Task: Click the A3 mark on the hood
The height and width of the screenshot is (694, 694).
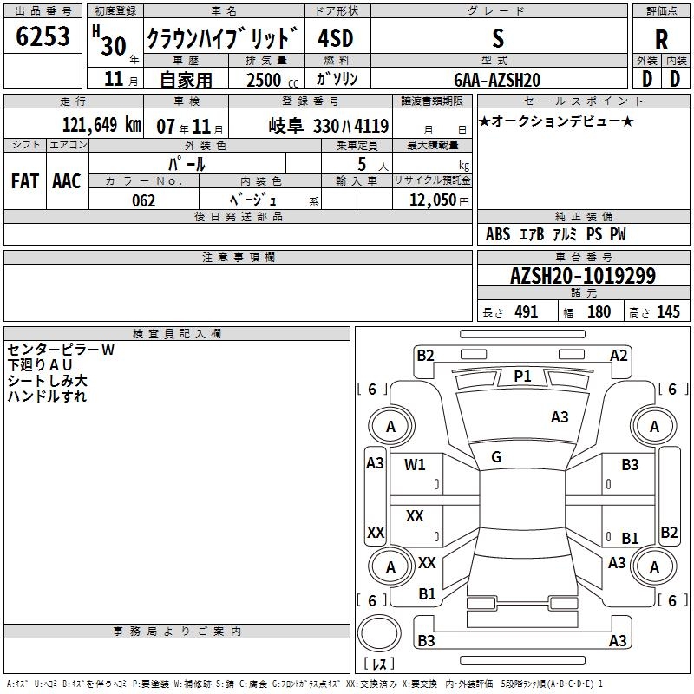Action: click(x=560, y=417)
